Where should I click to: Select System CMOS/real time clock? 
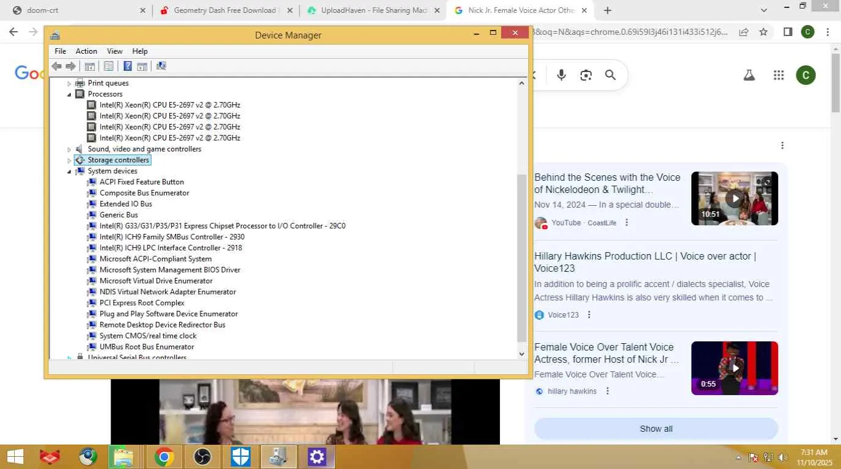(148, 336)
